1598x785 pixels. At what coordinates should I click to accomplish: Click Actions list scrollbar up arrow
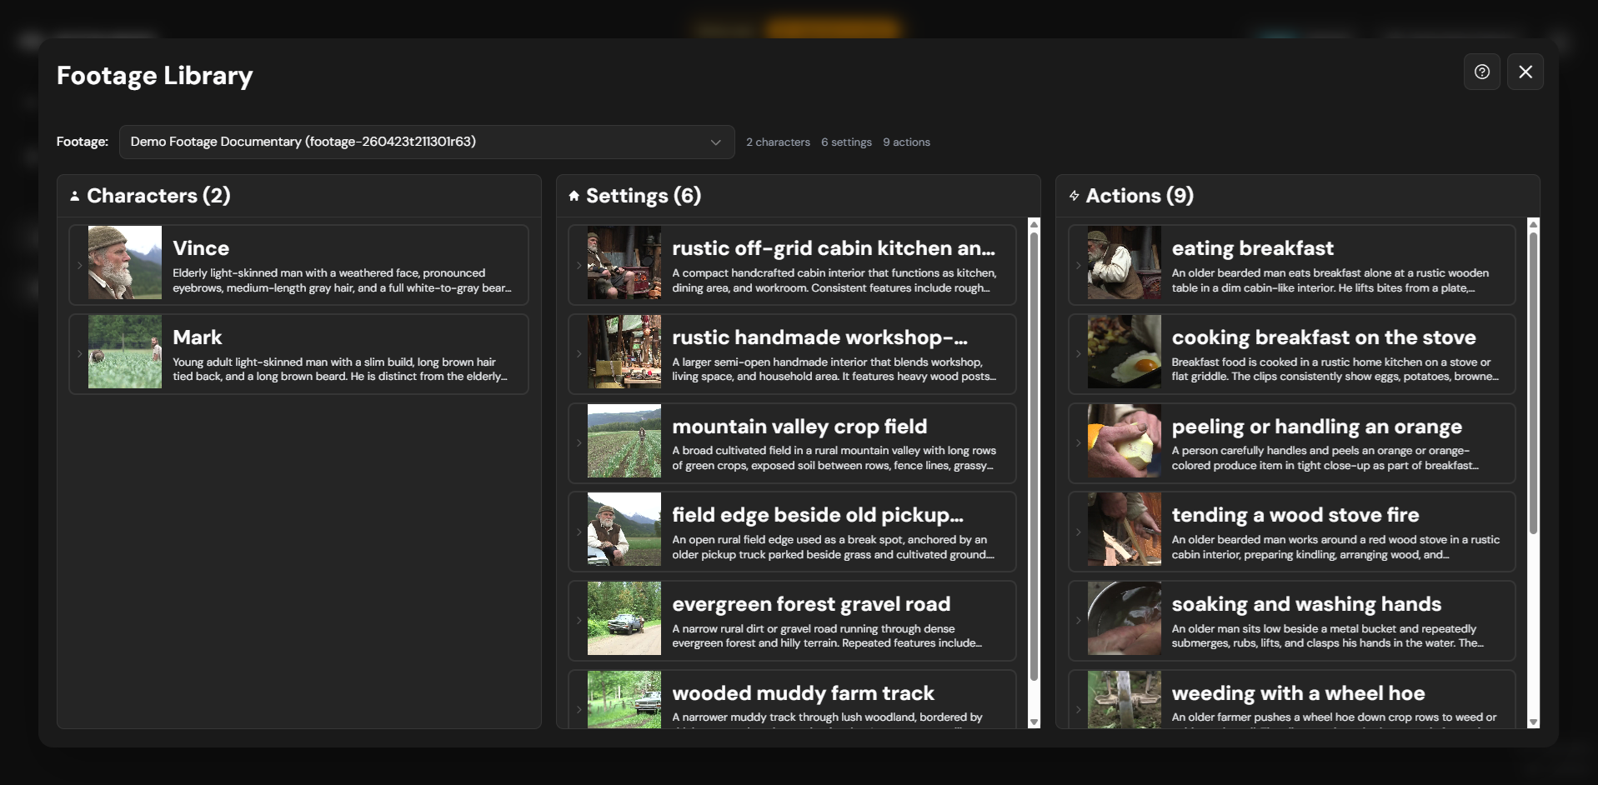[x=1533, y=224]
